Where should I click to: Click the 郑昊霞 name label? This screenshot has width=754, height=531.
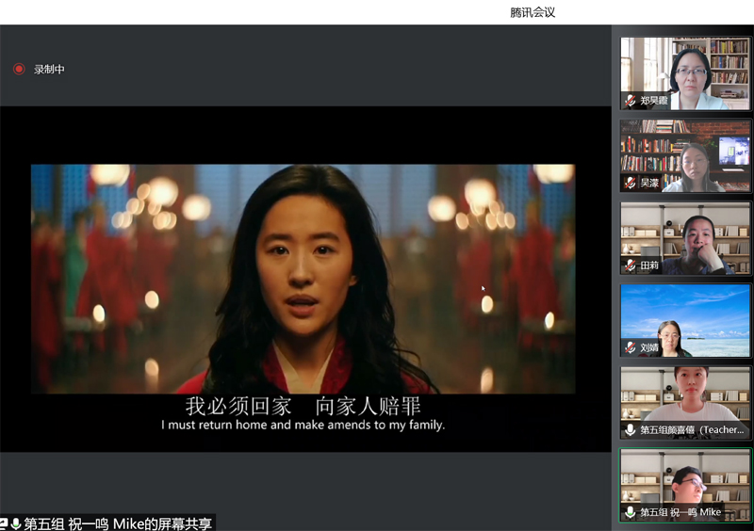654,101
